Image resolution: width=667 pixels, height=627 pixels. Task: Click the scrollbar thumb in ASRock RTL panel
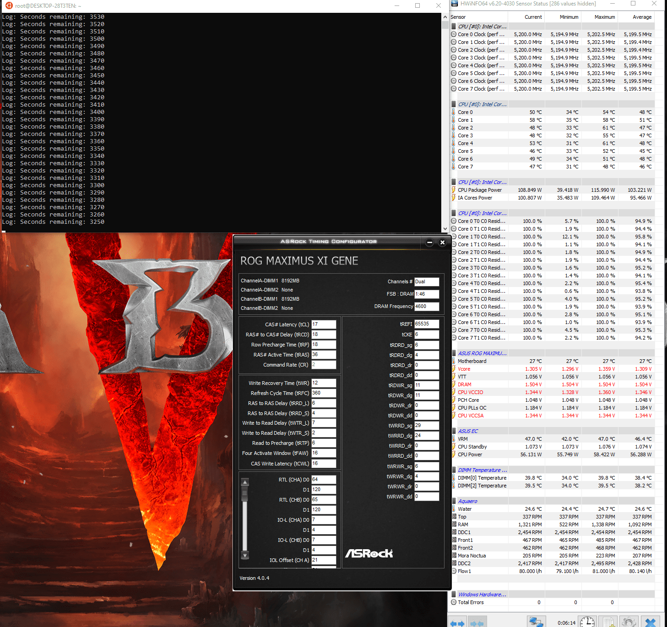pyautogui.click(x=245, y=494)
